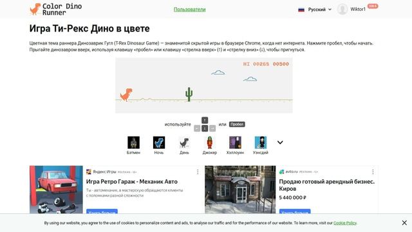This screenshot has width=412, height=232.
Task: Click the Яндекс Игры ad icon
Action: [89, 172]
